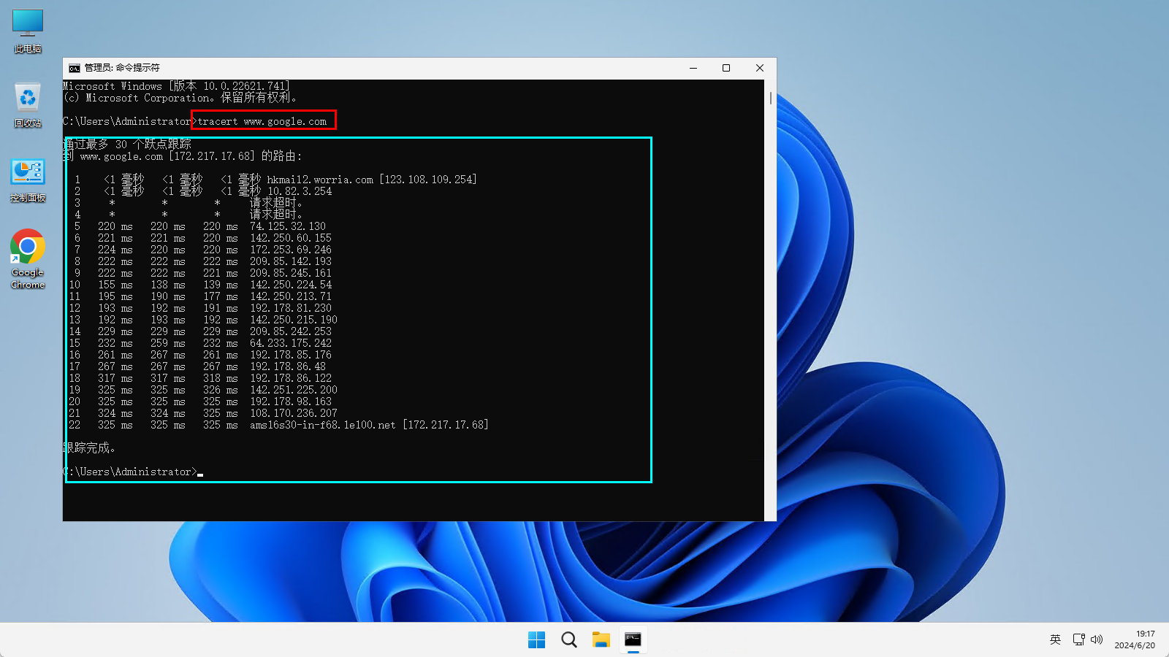
Task: Click hop 5 address 74.125.32.130
Action: tap(288, 226)
